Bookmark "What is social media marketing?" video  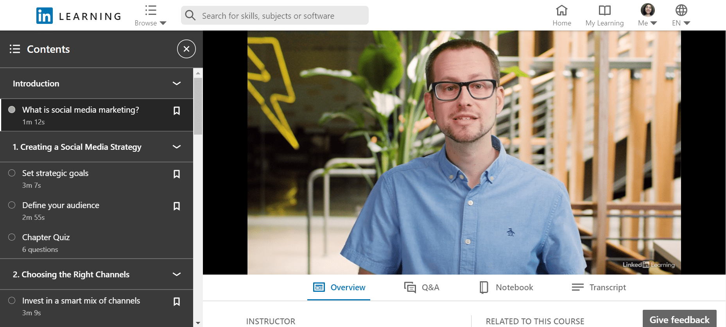click(177, 111)
